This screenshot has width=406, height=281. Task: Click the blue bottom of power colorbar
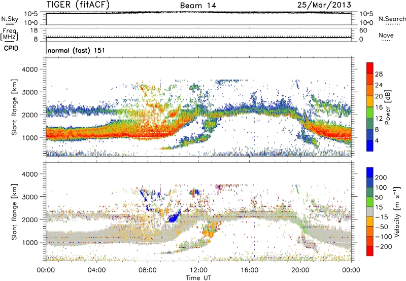pos(370,146)
